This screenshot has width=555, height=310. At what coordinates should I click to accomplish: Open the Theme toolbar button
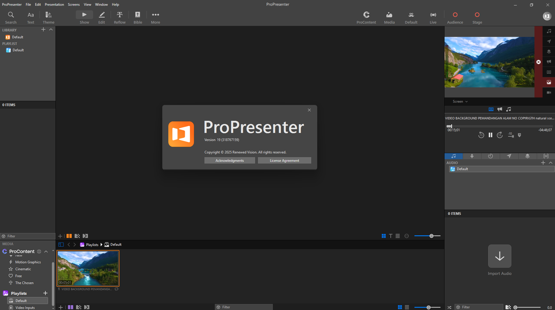point(49,18)
